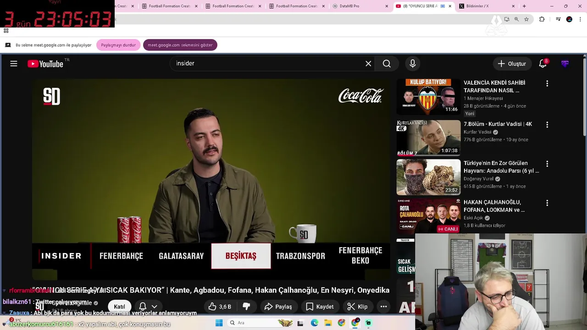Open the leftmost fully visible Football Formation Creator tab
The image size is (587, 330).
coord(169,6)
